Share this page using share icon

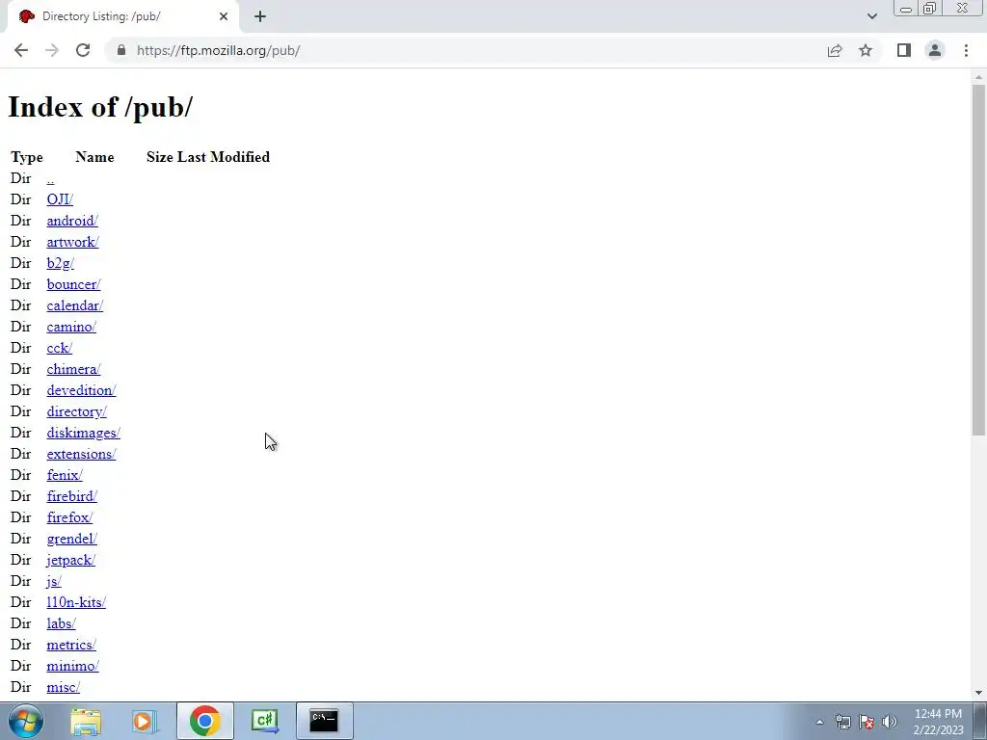click(x=835, y=50)
